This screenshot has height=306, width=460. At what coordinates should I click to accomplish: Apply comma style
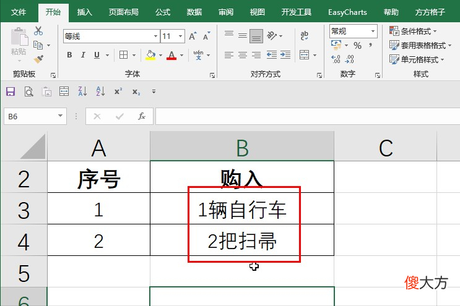coord(370,45)
